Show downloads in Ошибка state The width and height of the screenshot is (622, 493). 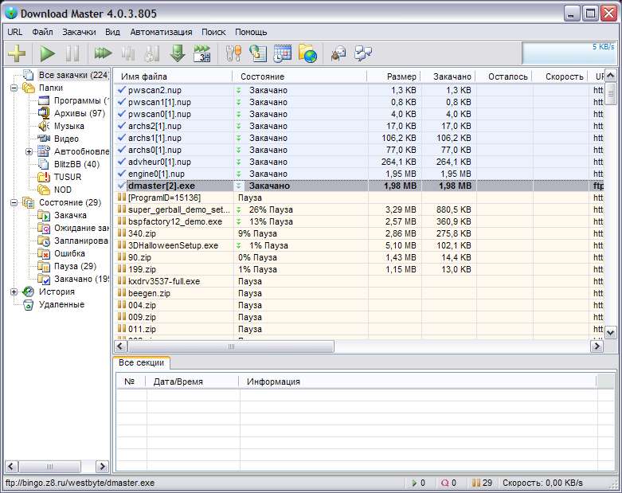(69, 253)
